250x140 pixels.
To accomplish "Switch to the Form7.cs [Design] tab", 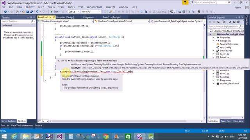I will [x=112, y=17].
